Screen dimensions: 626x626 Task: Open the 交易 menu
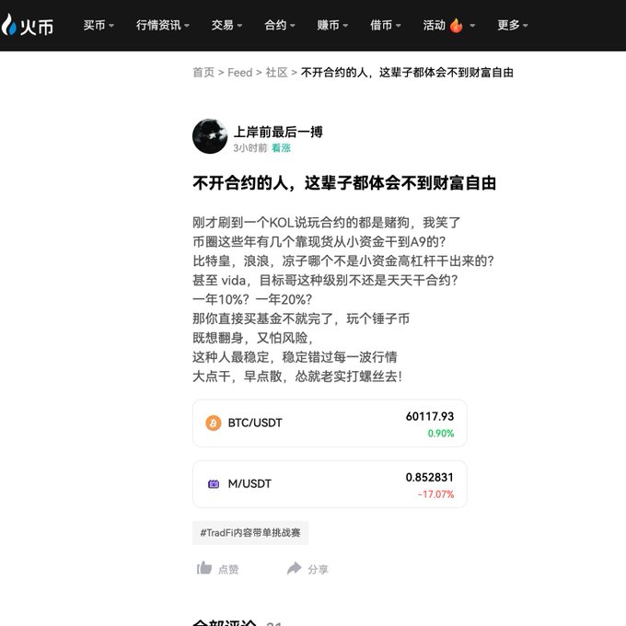coord(226,25)
